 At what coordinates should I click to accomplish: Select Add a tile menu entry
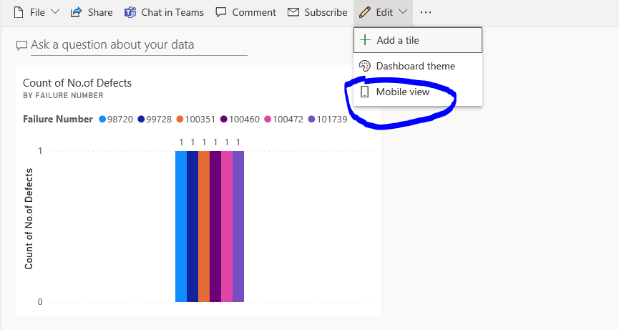click(418, 40)
